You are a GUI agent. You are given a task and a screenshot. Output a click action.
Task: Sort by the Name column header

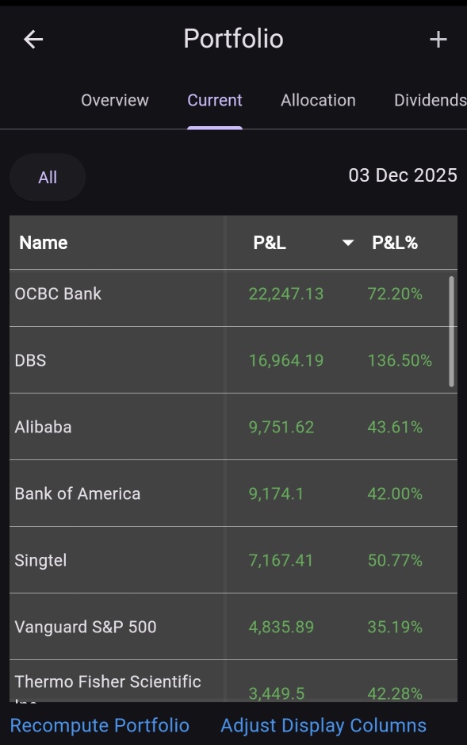43,243
